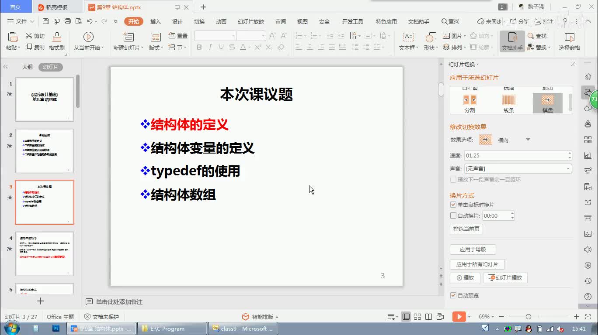Click the zoom slider in the status bar
The image size is (598, 335).
(x=528, y=317)
